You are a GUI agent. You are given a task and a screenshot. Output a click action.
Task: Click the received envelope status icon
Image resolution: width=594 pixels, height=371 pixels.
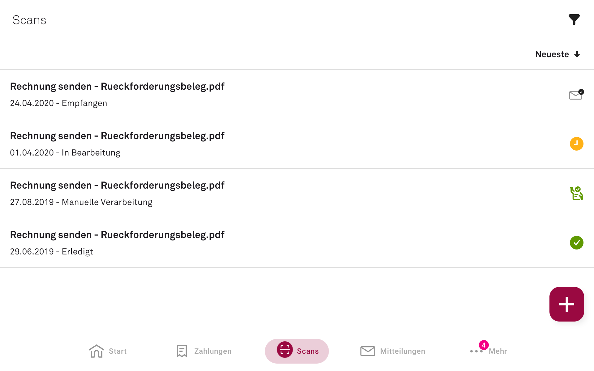click(x=576, y=95)
